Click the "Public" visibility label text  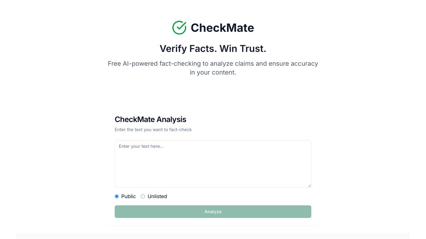point(129,197)
